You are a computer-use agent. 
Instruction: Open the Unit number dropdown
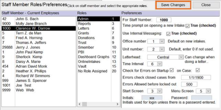click(x=162, y=49)
